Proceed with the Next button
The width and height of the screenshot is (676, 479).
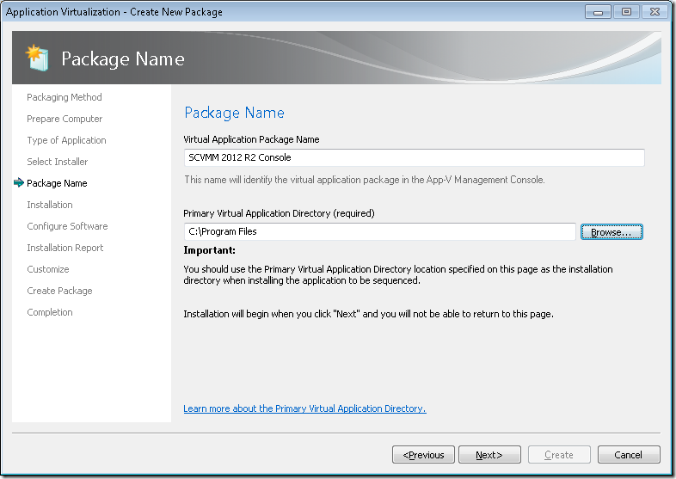click(x=489, y=455)
